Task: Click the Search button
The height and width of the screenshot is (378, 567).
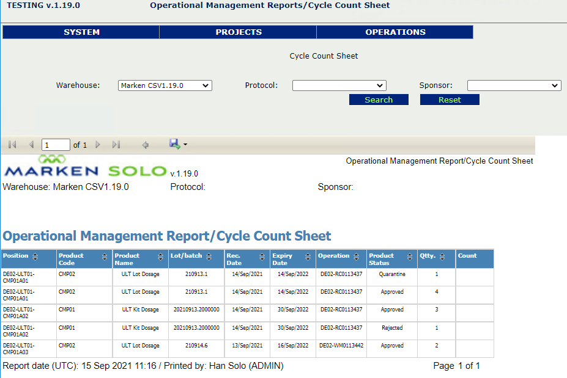Action: 379,100
